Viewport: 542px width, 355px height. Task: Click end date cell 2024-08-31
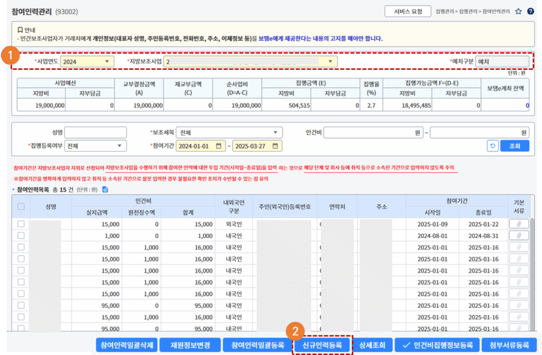pyautogui.click(x=483, y=236)
